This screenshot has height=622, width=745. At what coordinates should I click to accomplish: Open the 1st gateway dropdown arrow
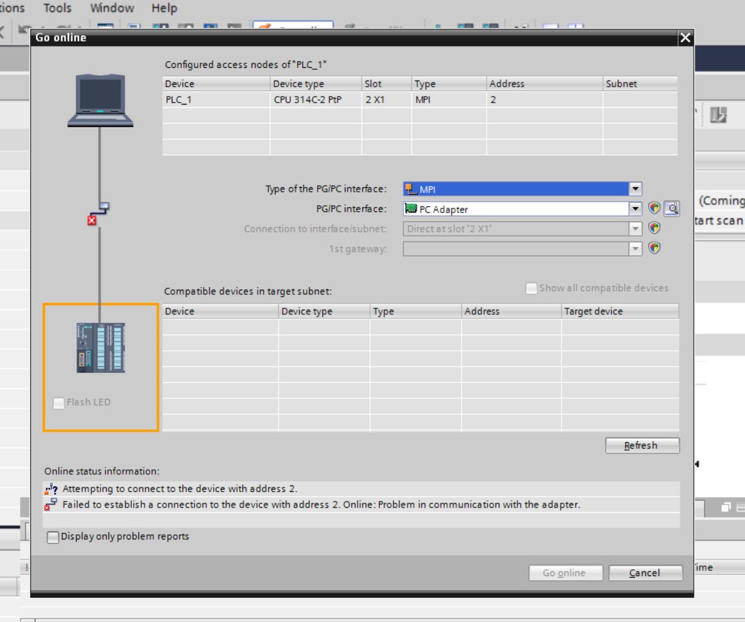coord(635,248)
